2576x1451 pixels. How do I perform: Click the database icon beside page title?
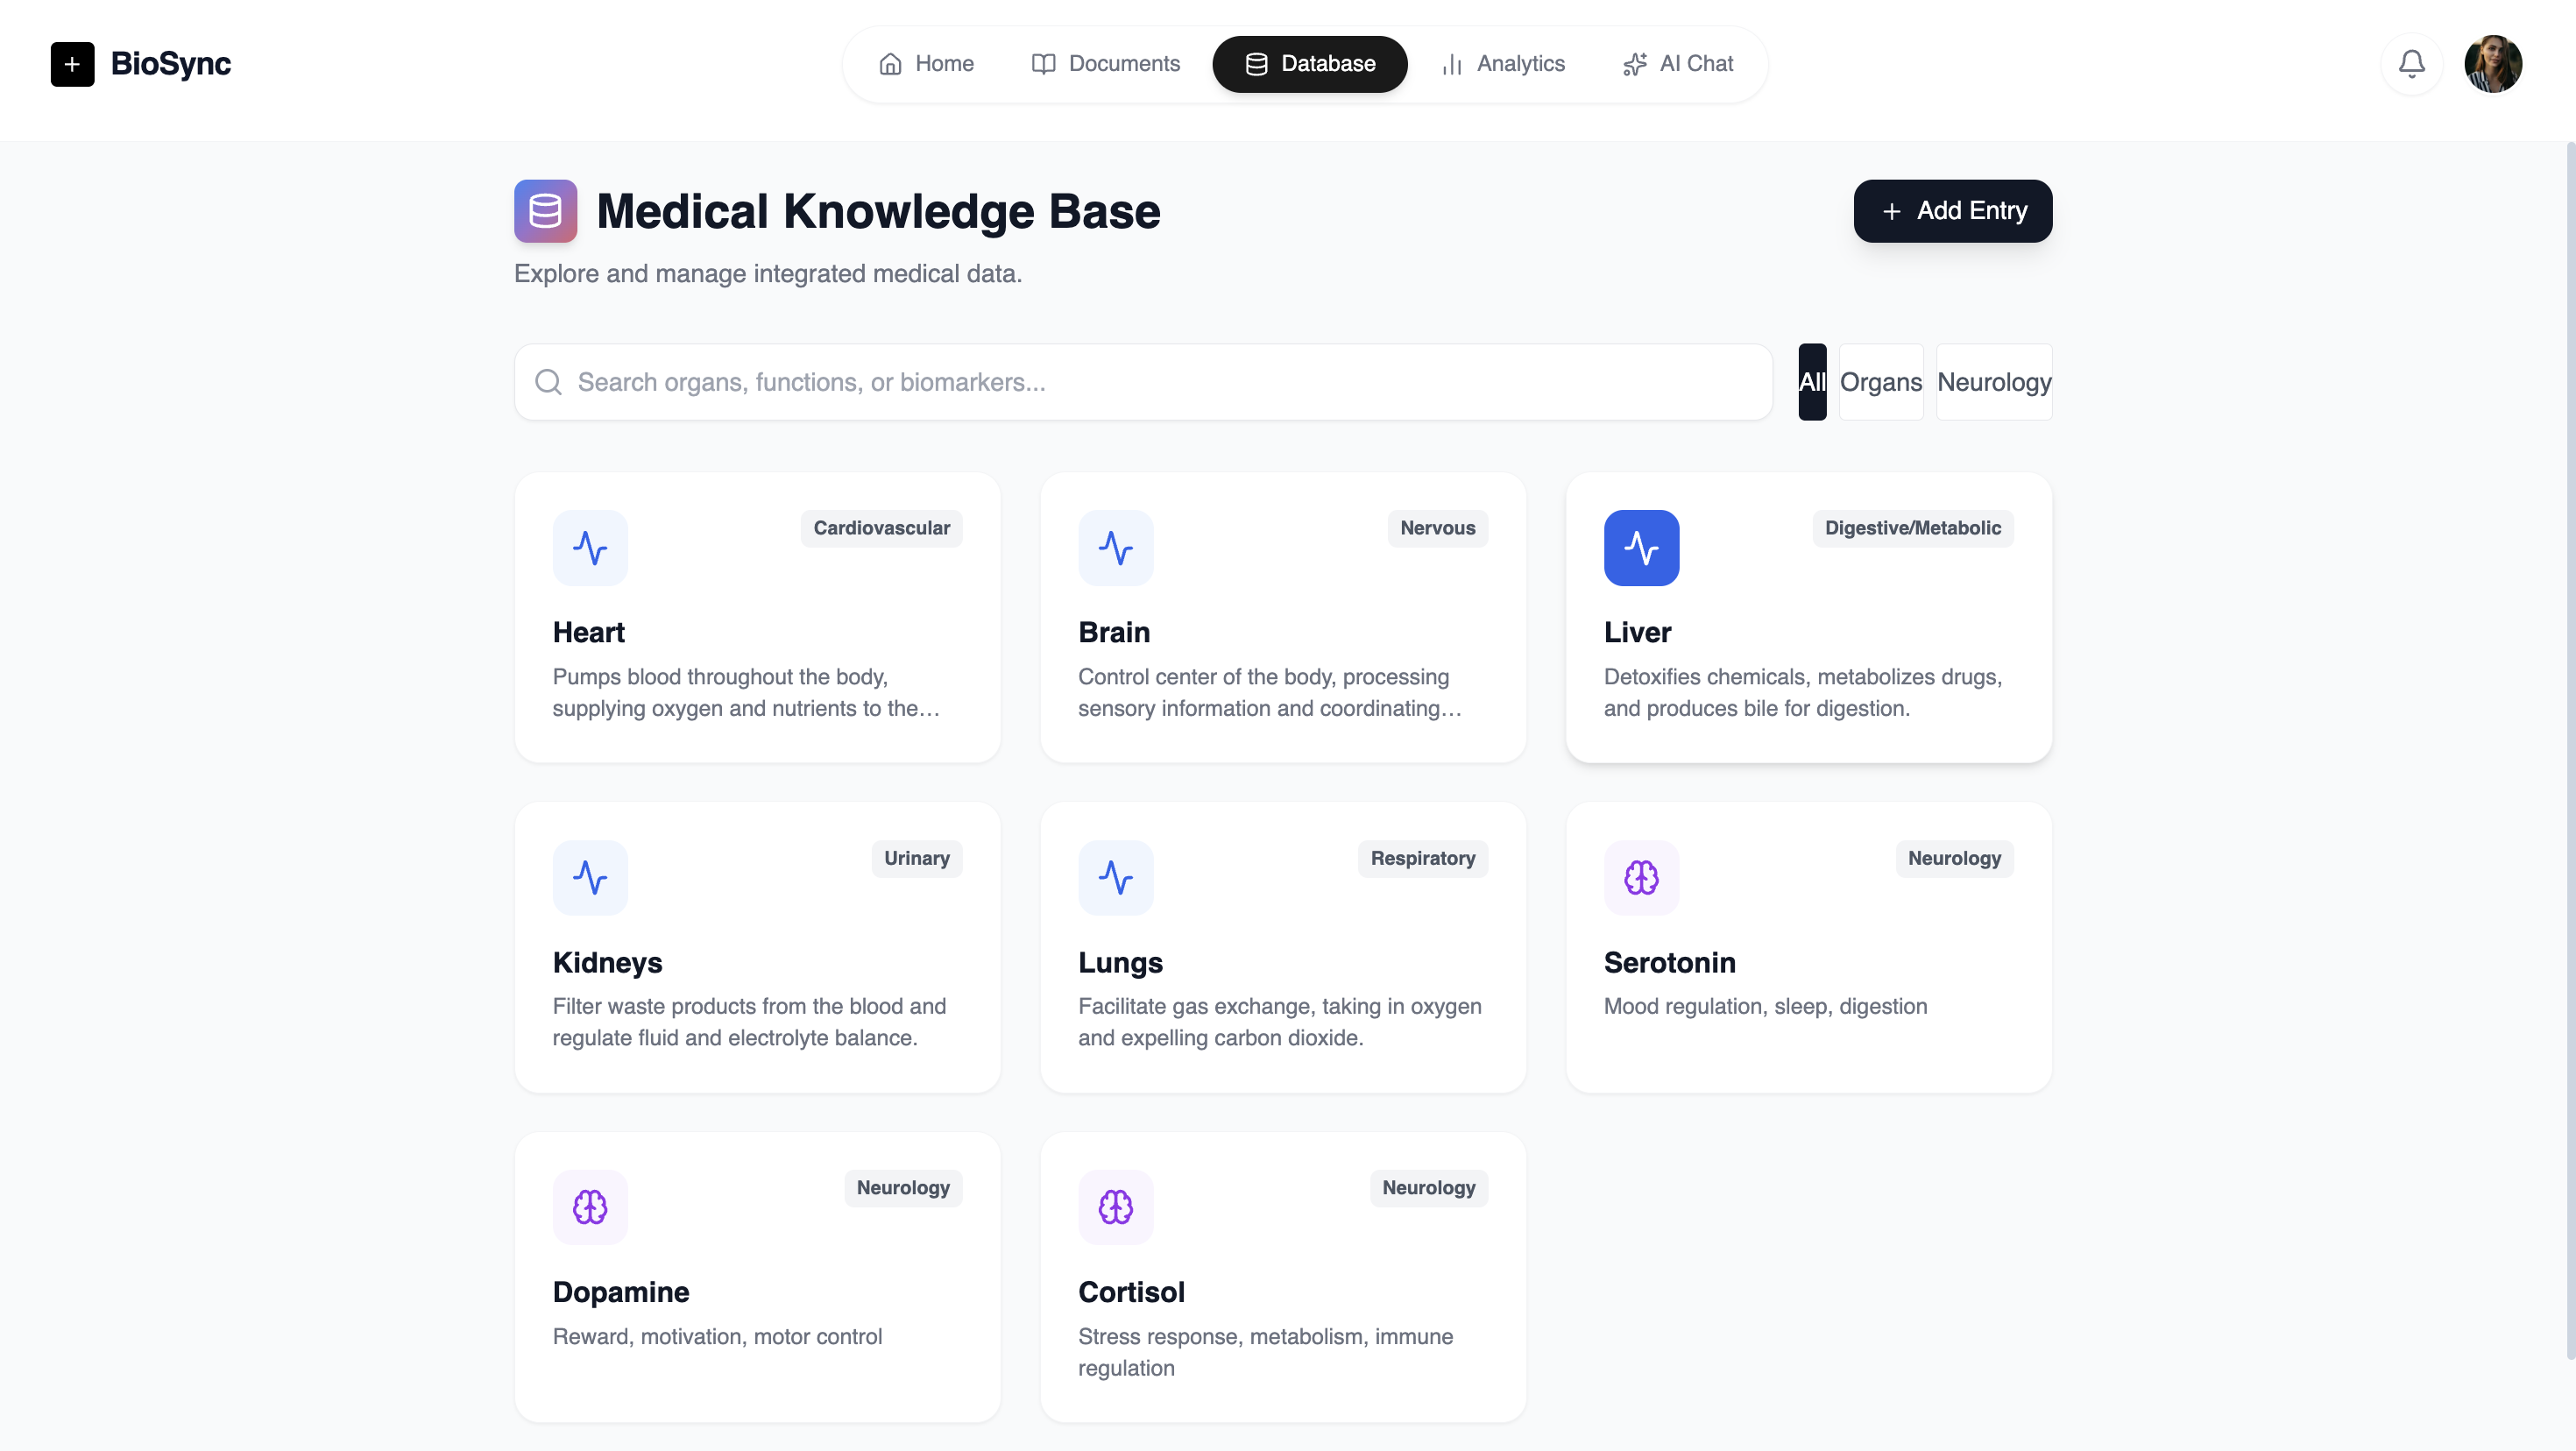545,211
